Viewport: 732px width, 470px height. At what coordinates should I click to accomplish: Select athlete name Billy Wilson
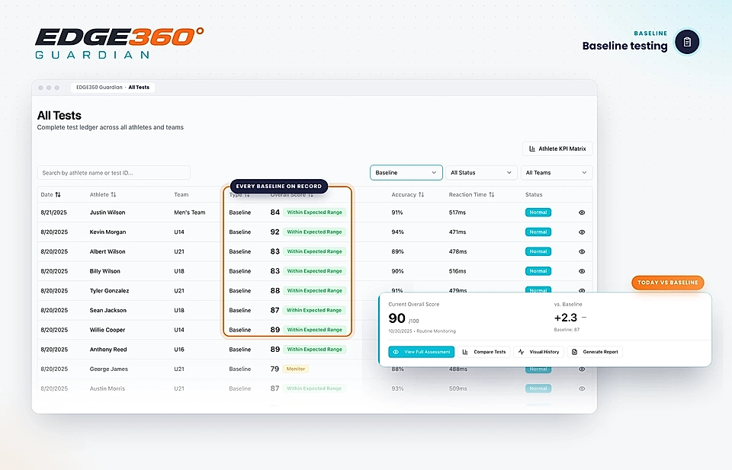point(105,271)
